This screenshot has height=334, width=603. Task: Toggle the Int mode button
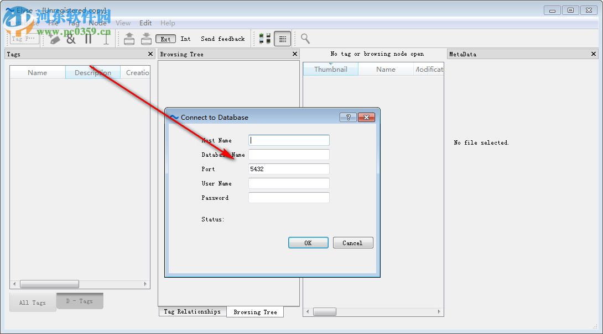click(x=185, y=39)
